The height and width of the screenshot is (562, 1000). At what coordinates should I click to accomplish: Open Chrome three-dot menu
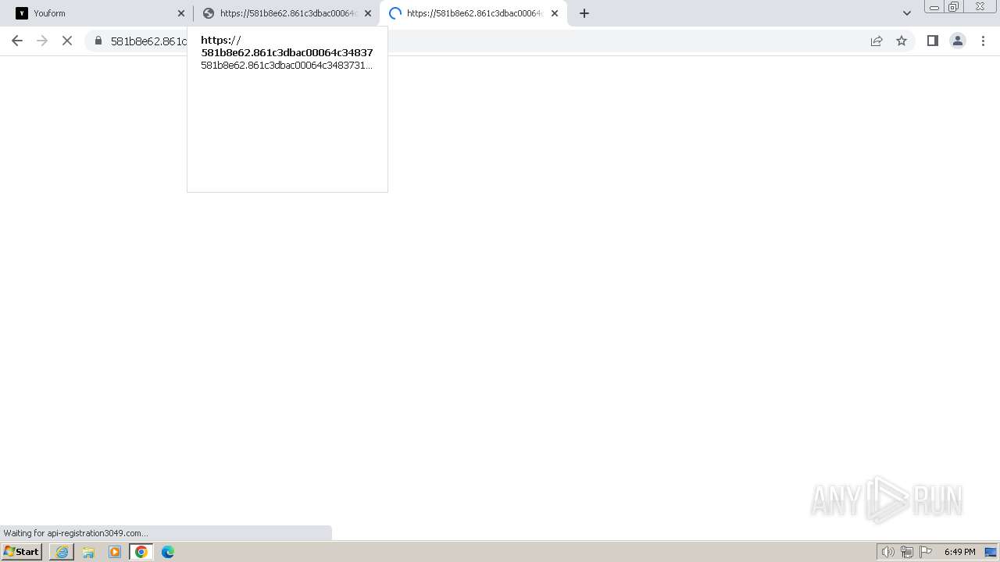click(983, 41)
